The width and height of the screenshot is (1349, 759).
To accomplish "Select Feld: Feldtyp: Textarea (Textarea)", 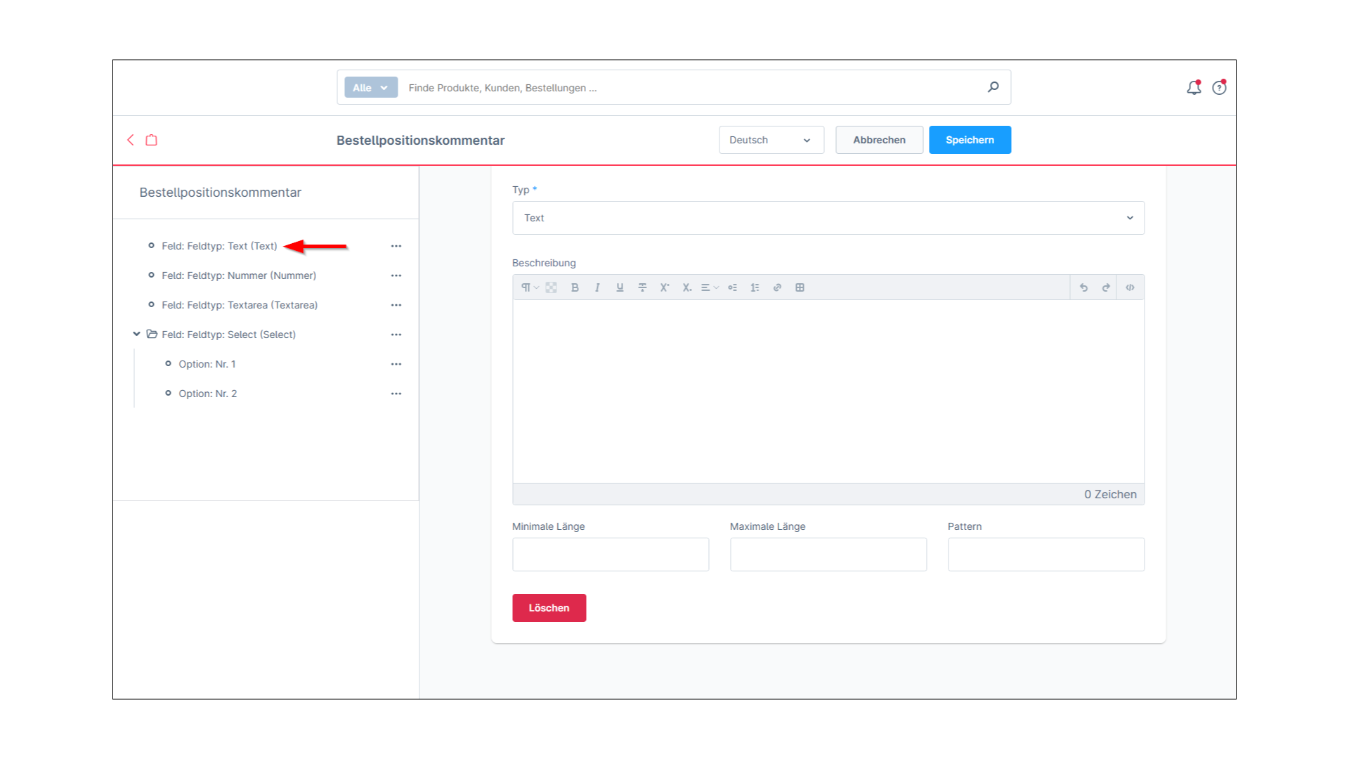I will tap(240, 305).
